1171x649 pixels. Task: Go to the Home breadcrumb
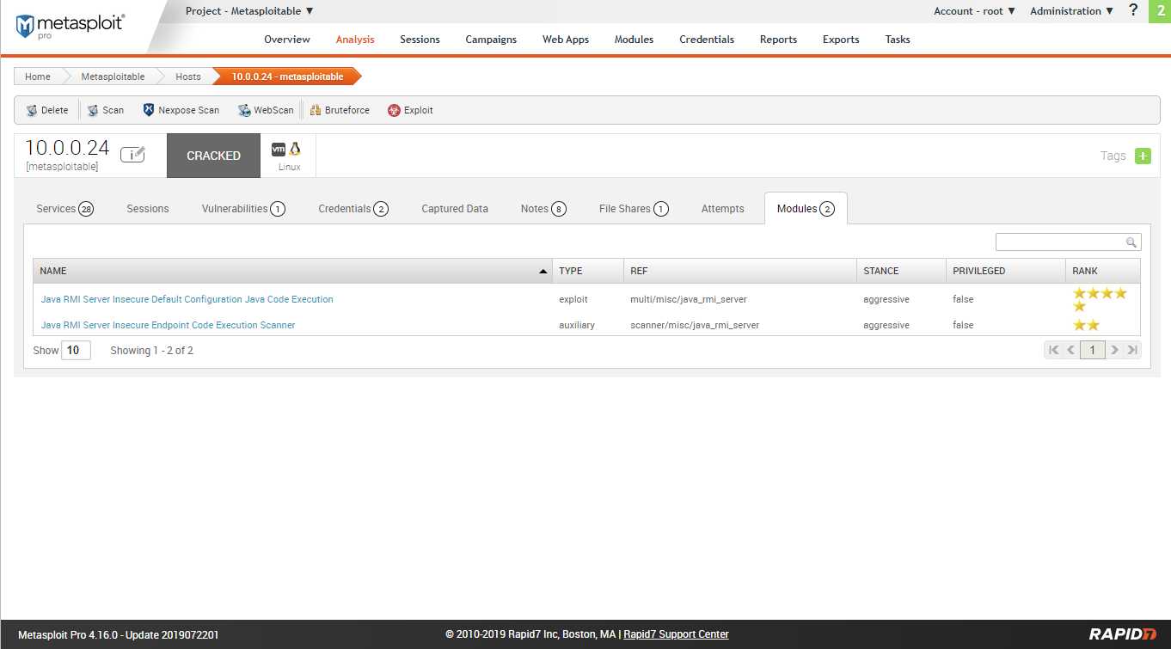pos(37,77)
